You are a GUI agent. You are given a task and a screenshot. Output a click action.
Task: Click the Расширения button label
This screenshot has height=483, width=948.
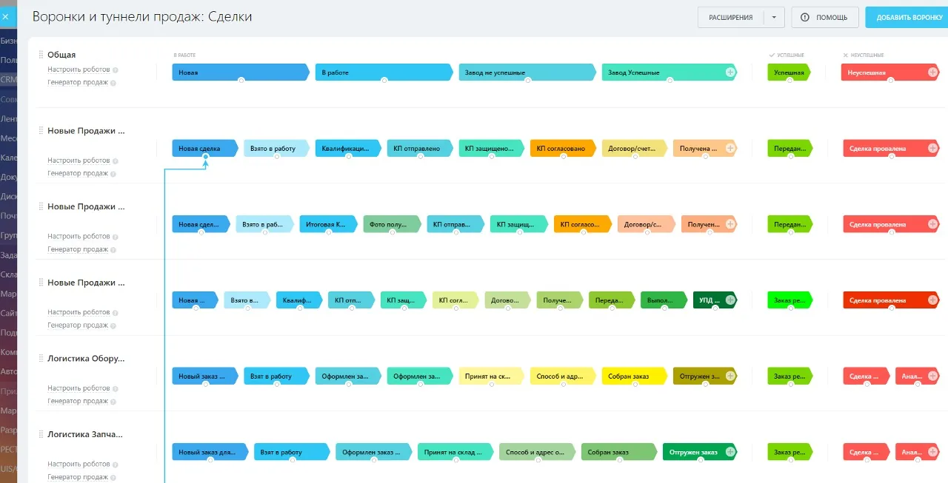[x=731, y=17]
